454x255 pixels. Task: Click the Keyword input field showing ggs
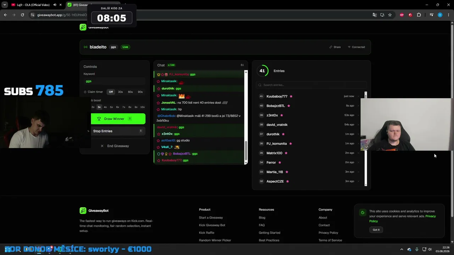point(115,81)
